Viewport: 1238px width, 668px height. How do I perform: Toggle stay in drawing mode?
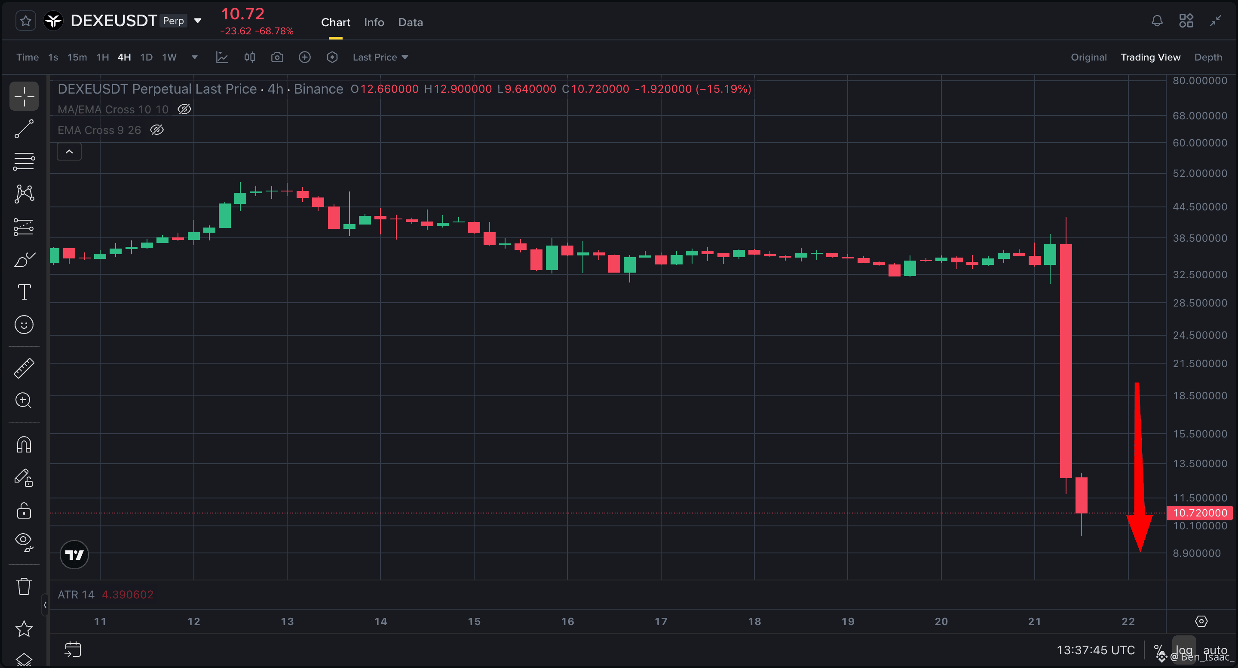(24, 477)
